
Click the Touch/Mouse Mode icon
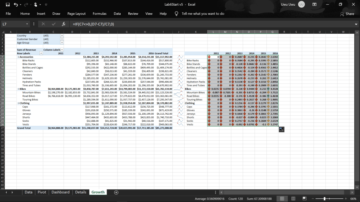click(36, 5)
